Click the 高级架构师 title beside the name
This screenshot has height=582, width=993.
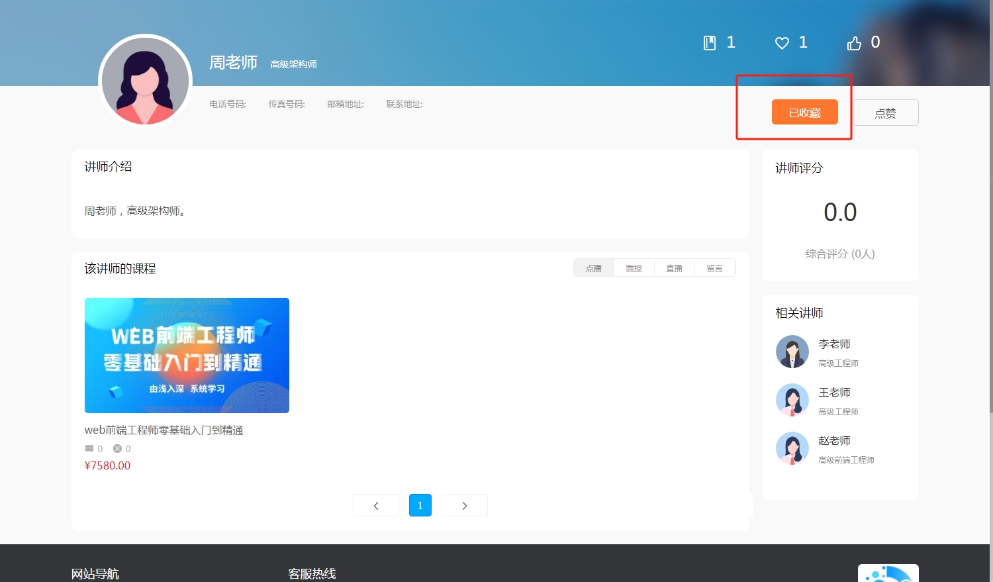pos(294,64)
